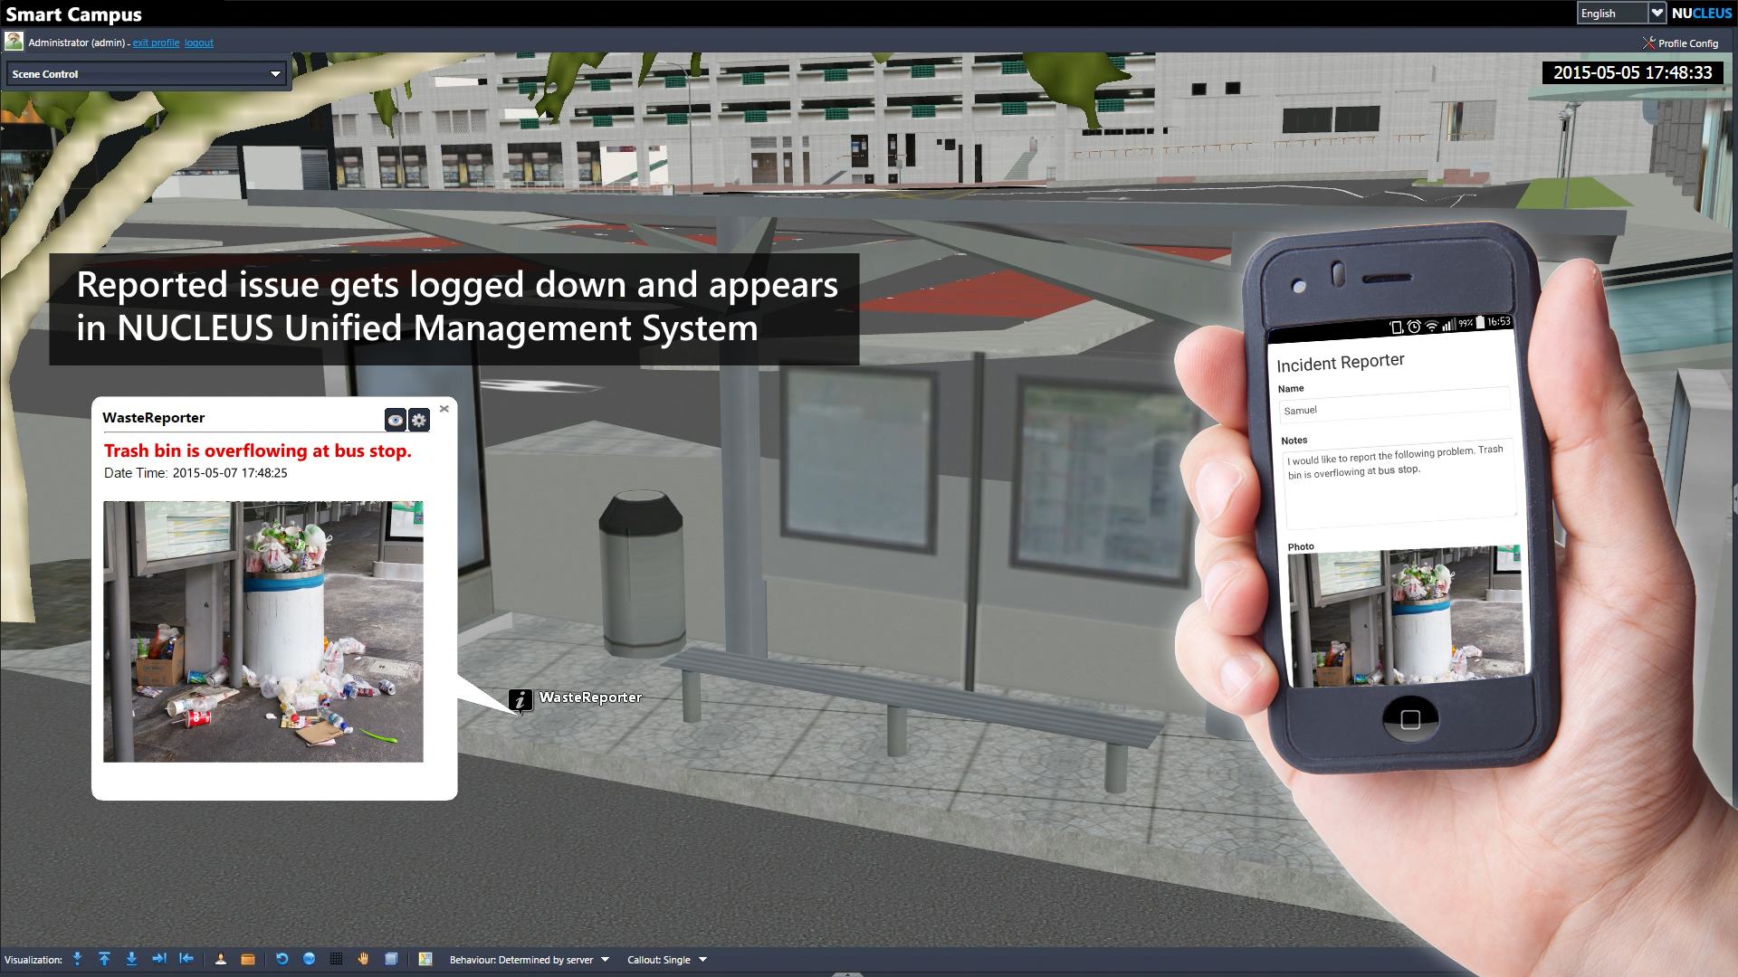
Task: Click the black grid icon
Action: pyautogui.click(x=337, y=959)
